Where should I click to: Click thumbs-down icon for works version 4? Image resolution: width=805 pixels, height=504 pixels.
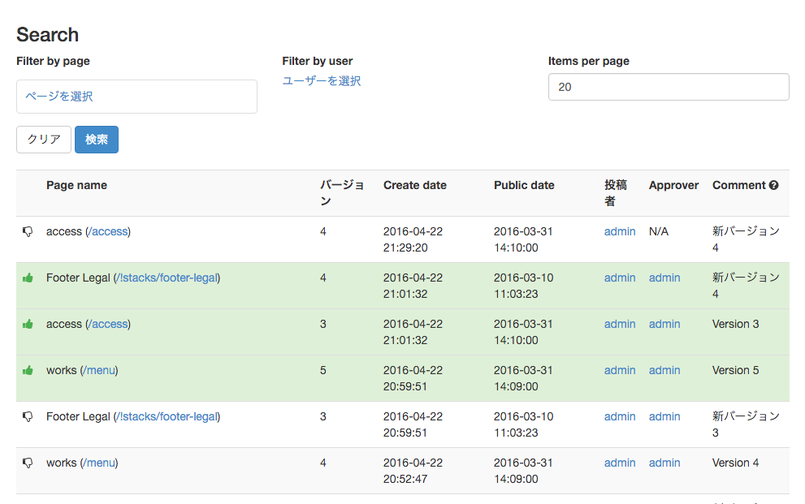pyautogui.click(x=28, y=463)
